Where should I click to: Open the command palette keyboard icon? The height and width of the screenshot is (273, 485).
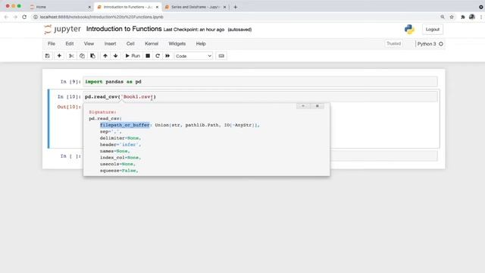click(x=221, y=55)
